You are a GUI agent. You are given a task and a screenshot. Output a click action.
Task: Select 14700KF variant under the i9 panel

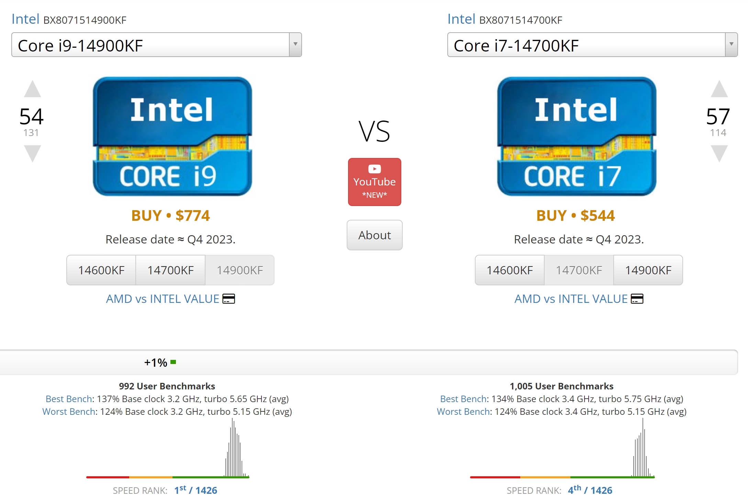point(170,270)
